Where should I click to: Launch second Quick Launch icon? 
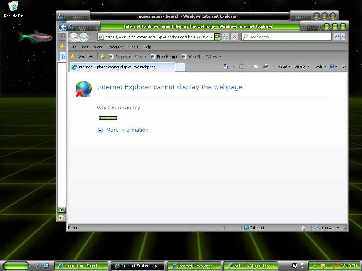tap(46, 266)
